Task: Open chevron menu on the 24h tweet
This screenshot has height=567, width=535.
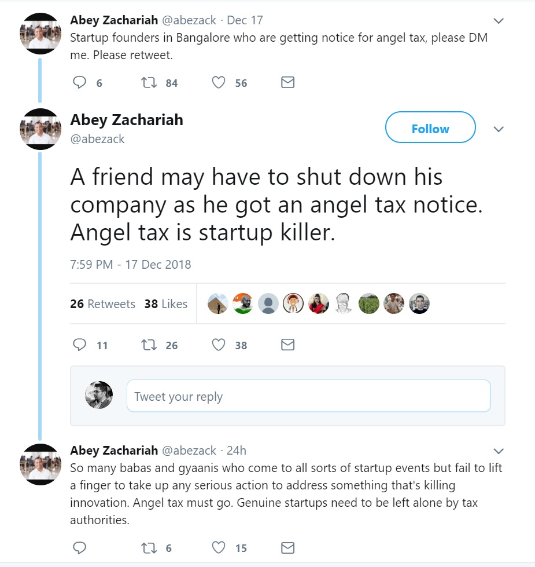Action: pyautogui.click(x=499, y=451)
